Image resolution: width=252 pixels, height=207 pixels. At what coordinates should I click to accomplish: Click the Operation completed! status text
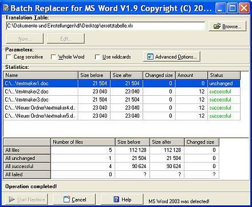31,186
